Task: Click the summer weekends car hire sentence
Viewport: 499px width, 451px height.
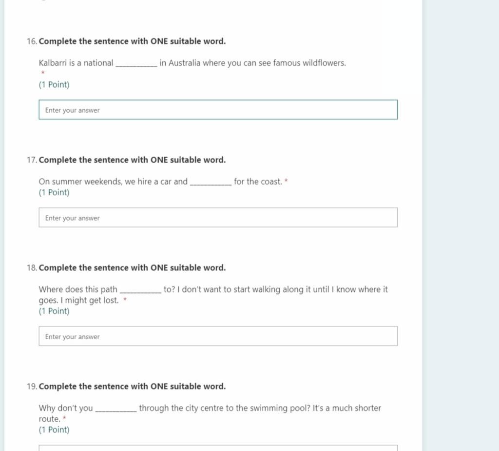Action: [x=160, y=182]
